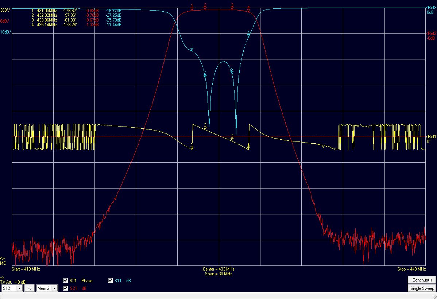The height and width of the screenshot is (299, 437).
Task: Click marker 4 at the top of the red trace
Action: (248, 10)
